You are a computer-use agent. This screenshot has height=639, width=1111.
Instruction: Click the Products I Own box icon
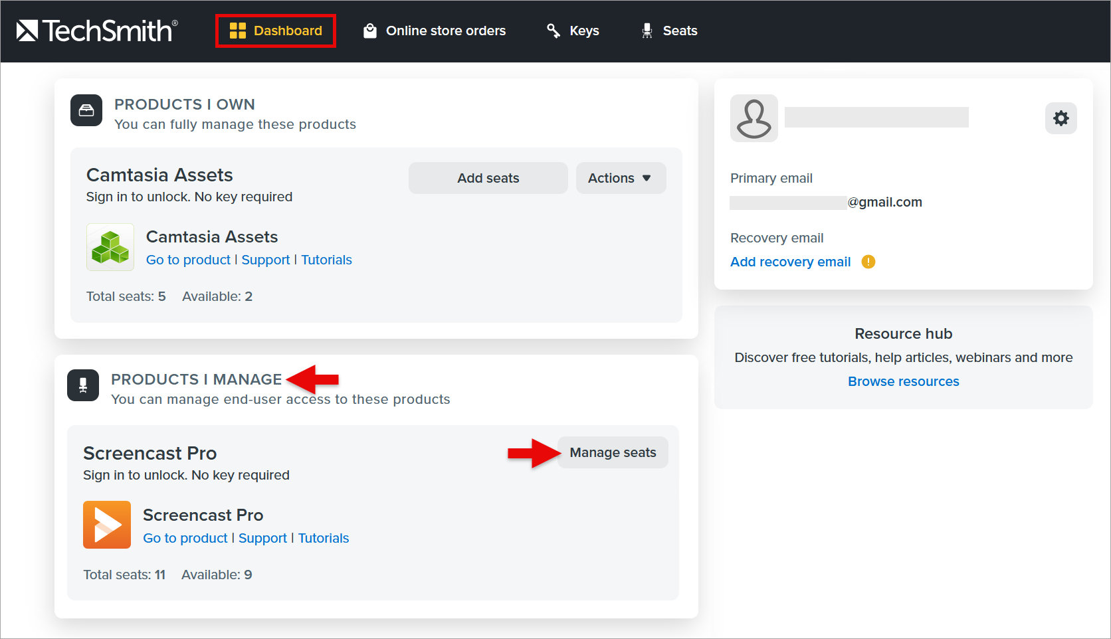pos(86,110)
